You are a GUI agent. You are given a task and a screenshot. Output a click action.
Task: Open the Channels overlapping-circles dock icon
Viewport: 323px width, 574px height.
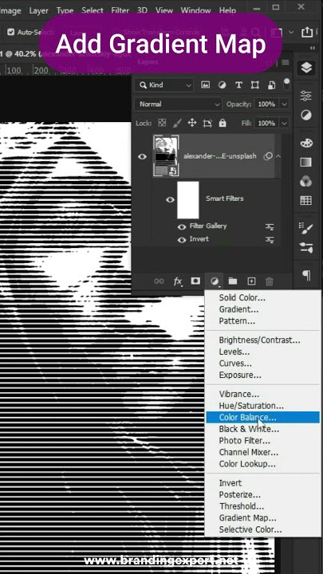click(306, 181)
